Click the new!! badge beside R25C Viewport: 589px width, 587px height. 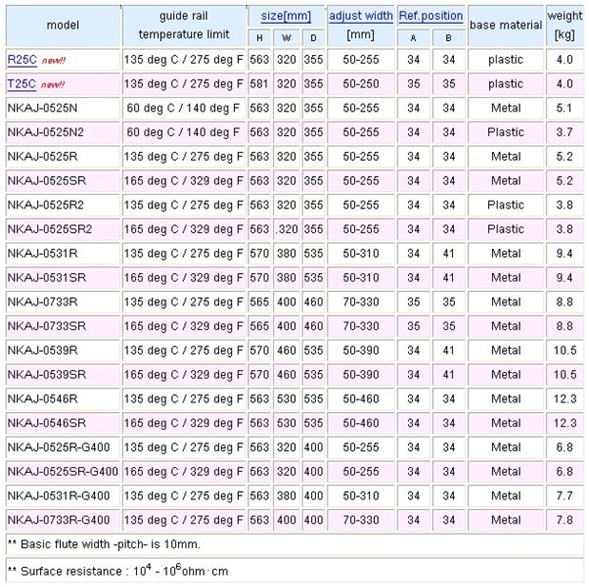[53, 61]
